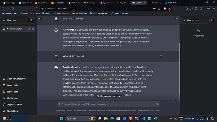Screen dimensions: 217x122
Task: Open tab search dropdown chevron
Action: (x=194, y=2)
